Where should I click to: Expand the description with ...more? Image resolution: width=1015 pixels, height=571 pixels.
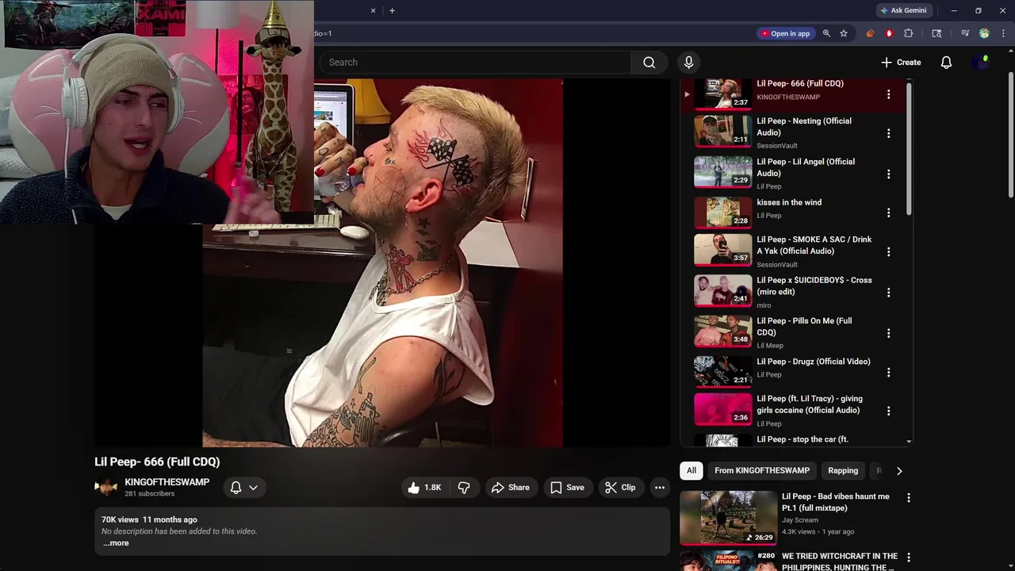pyautogui.click(x=116, y=543)
